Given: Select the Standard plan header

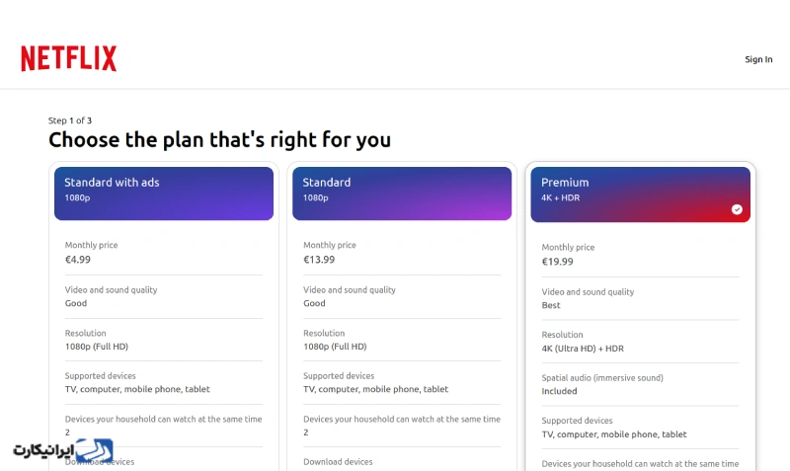Looking at the screenshot, I should pyautogui.click(x=402, y=193).
